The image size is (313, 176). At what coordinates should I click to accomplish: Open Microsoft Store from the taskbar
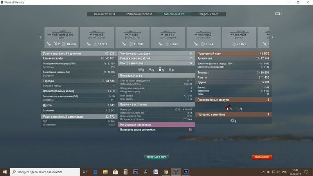[x=115, y=172]
